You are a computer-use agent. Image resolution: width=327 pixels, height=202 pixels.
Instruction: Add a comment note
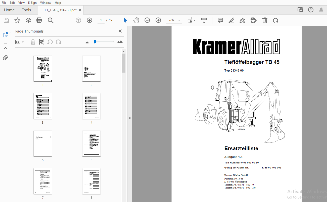tap(220, 20)
